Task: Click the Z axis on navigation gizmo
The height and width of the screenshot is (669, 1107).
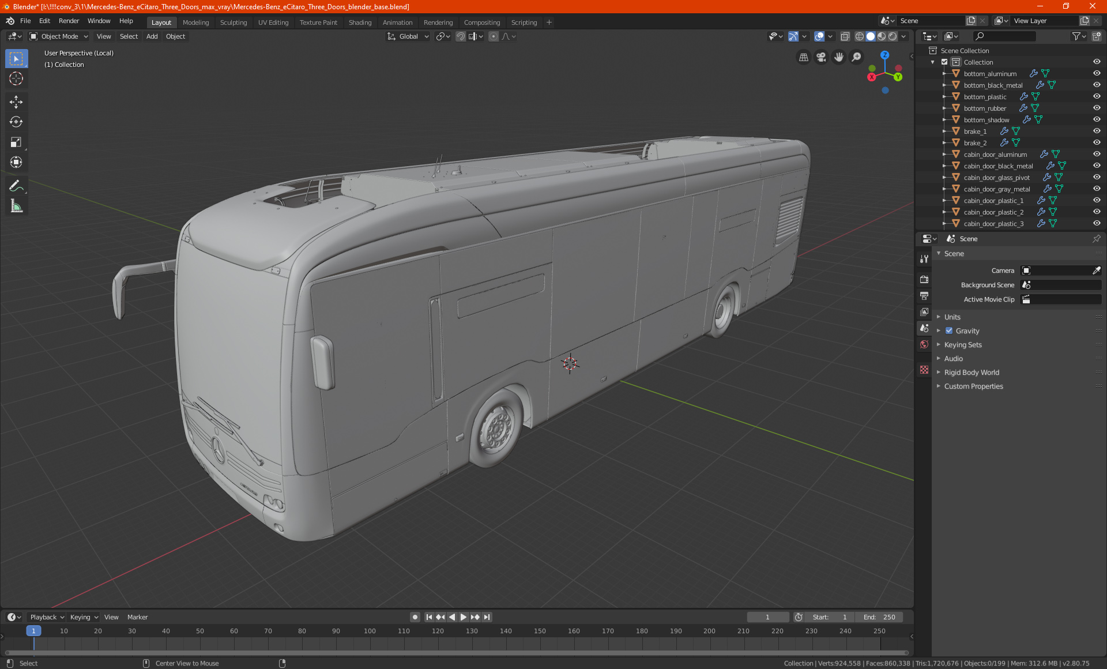Action: (884, 55)
